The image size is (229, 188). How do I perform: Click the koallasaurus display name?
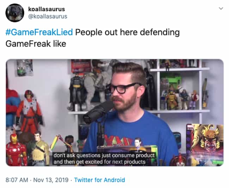[47, 9]
